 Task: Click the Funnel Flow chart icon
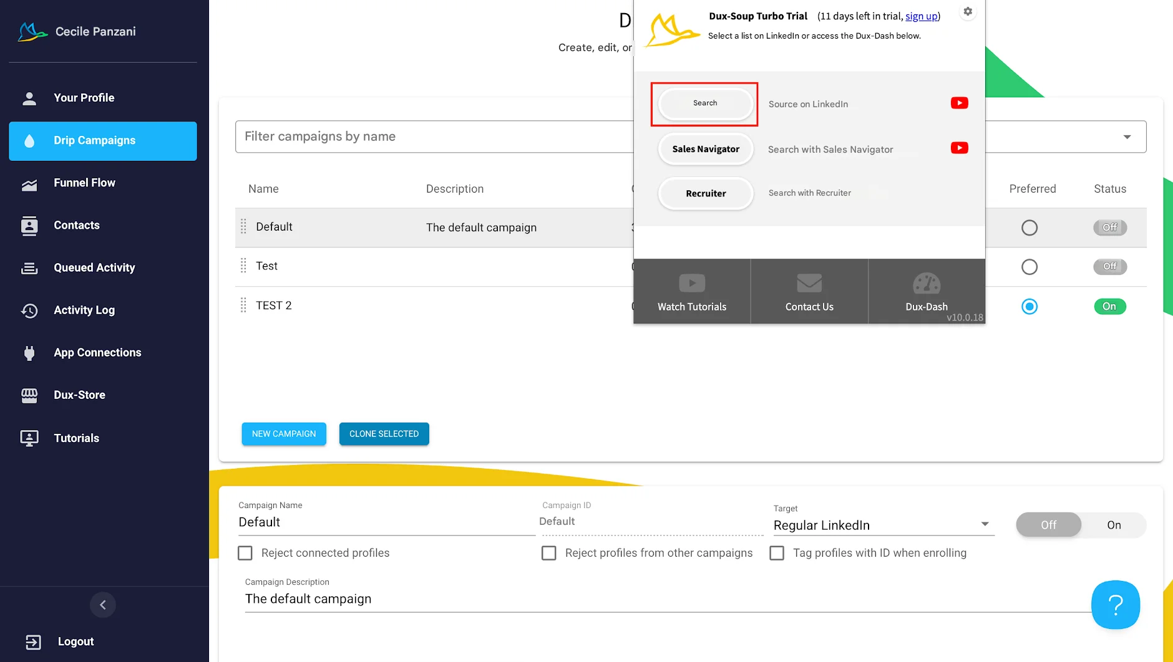point(29,184)
